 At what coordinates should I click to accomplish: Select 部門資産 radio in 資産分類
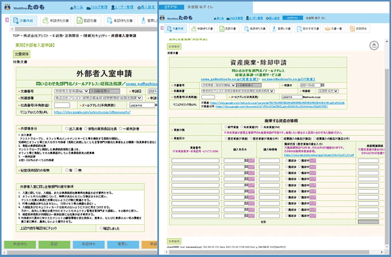point(225,127)
